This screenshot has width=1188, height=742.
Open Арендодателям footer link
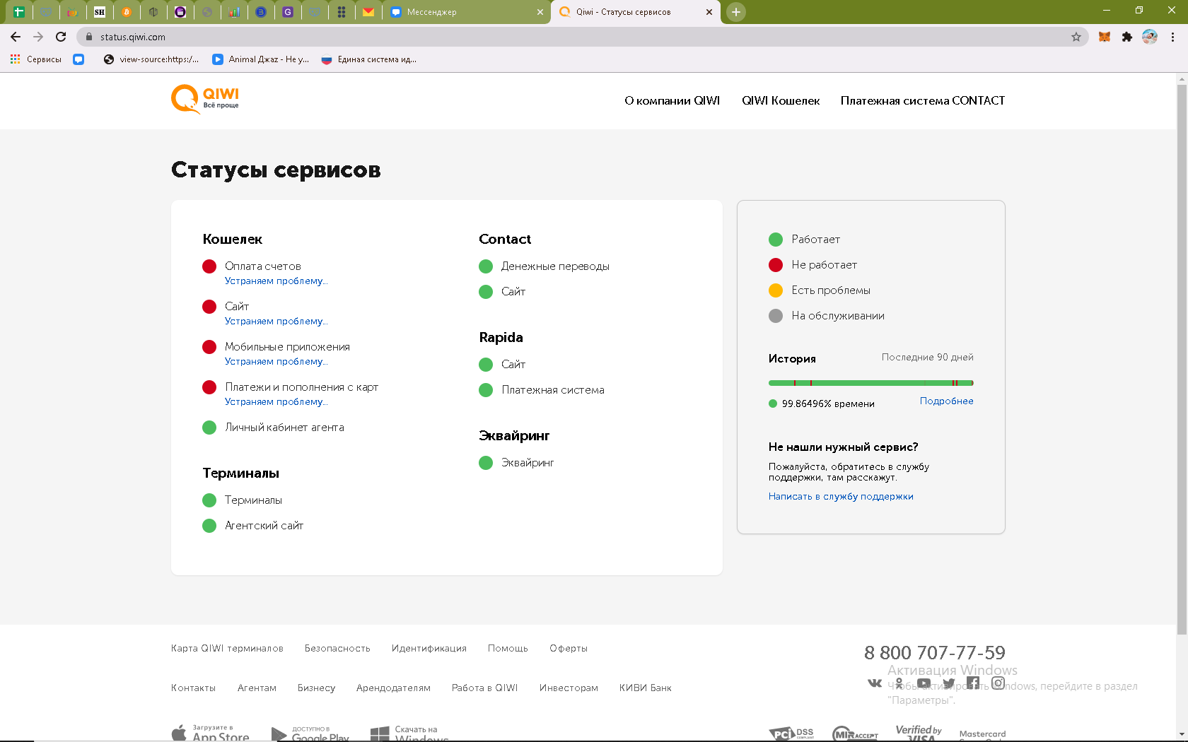coord(393,688)
